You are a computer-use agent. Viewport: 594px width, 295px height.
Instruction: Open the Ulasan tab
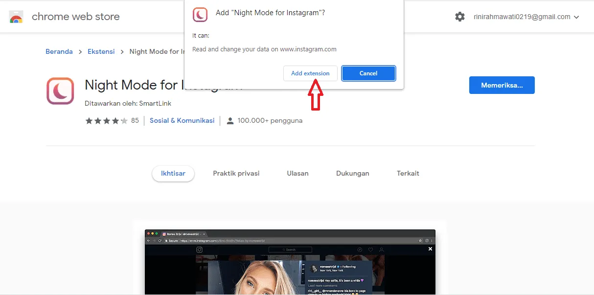[297, 173]
